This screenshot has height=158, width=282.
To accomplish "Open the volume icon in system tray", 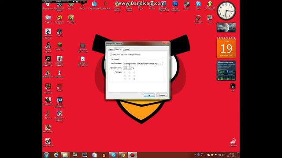I will click(x=223, y=155).
